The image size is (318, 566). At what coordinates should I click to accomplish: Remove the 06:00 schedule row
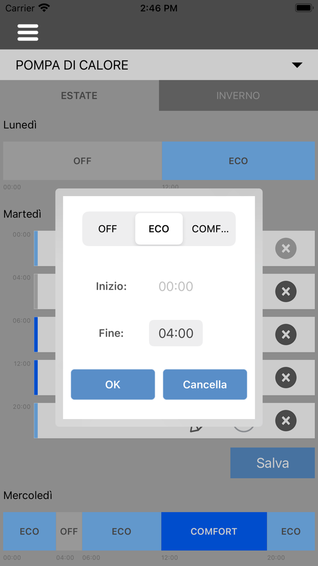[286, 334]
